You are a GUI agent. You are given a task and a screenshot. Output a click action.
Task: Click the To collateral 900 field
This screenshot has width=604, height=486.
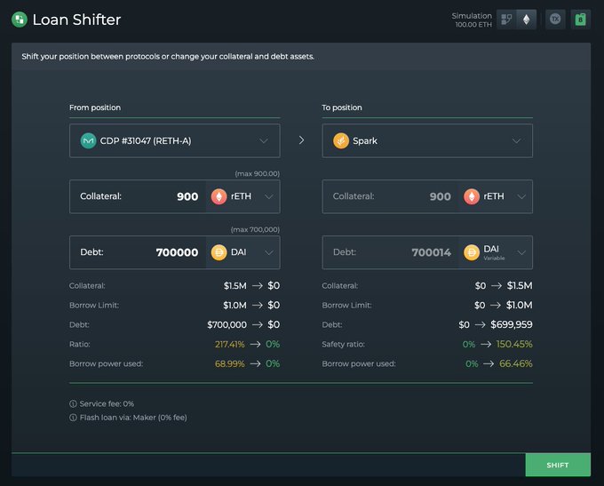pyautogui.click(x=391, y=196)
